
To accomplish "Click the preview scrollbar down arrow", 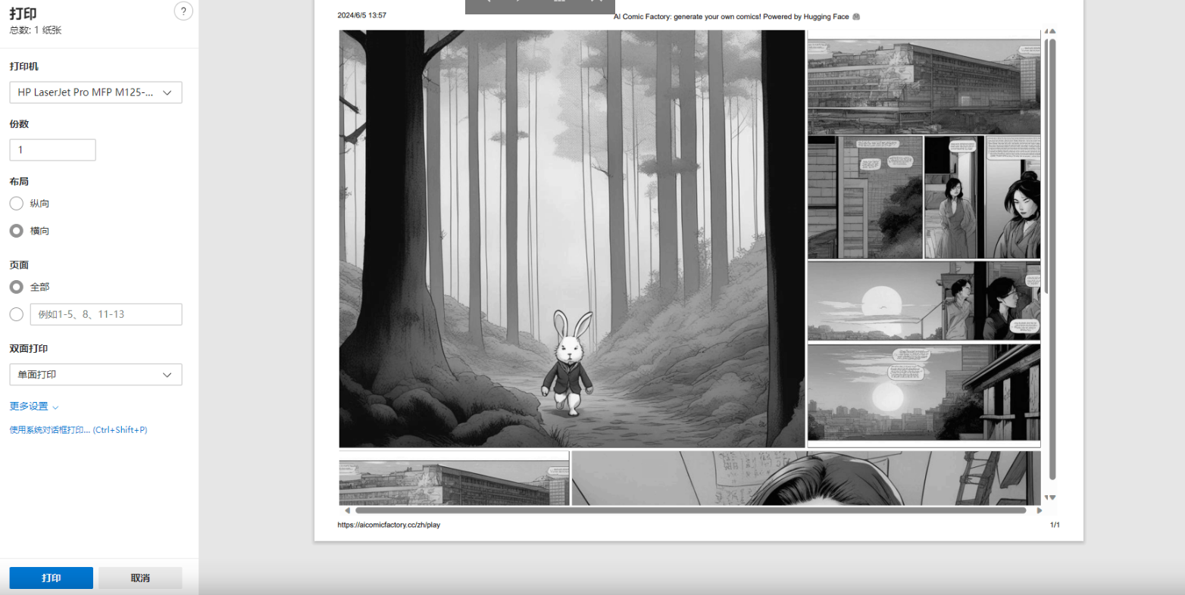I will [1052, 497].
